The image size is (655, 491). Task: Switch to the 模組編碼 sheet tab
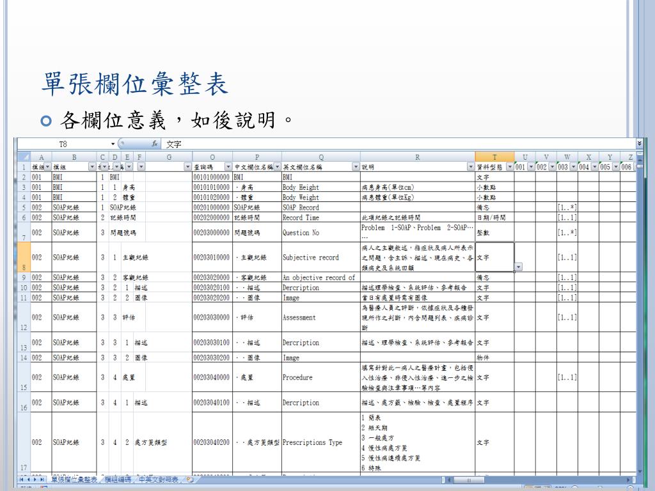click(x=118, y=479)
